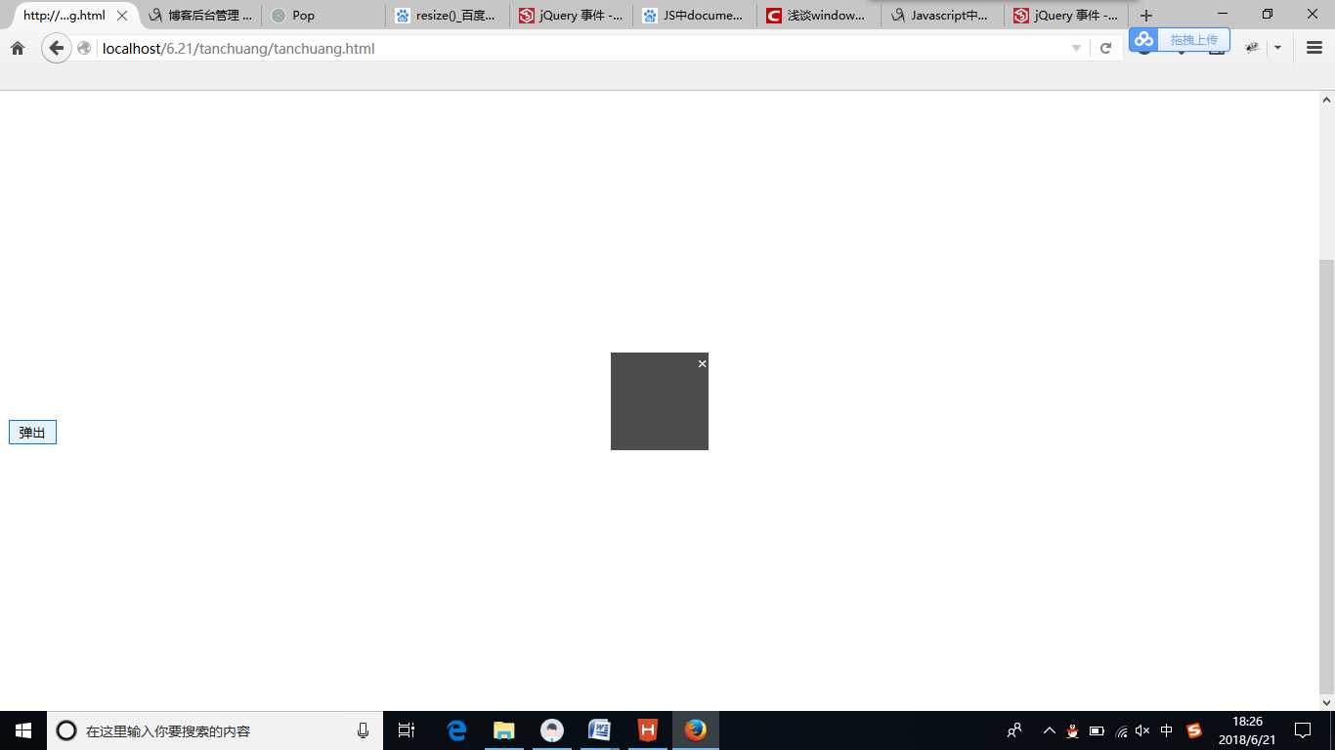Open Microsoft Word from taskbar

coord(599,730)
